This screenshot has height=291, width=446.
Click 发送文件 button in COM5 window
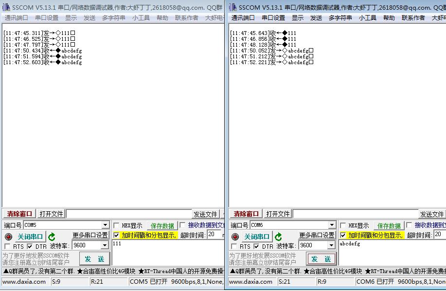205,214
